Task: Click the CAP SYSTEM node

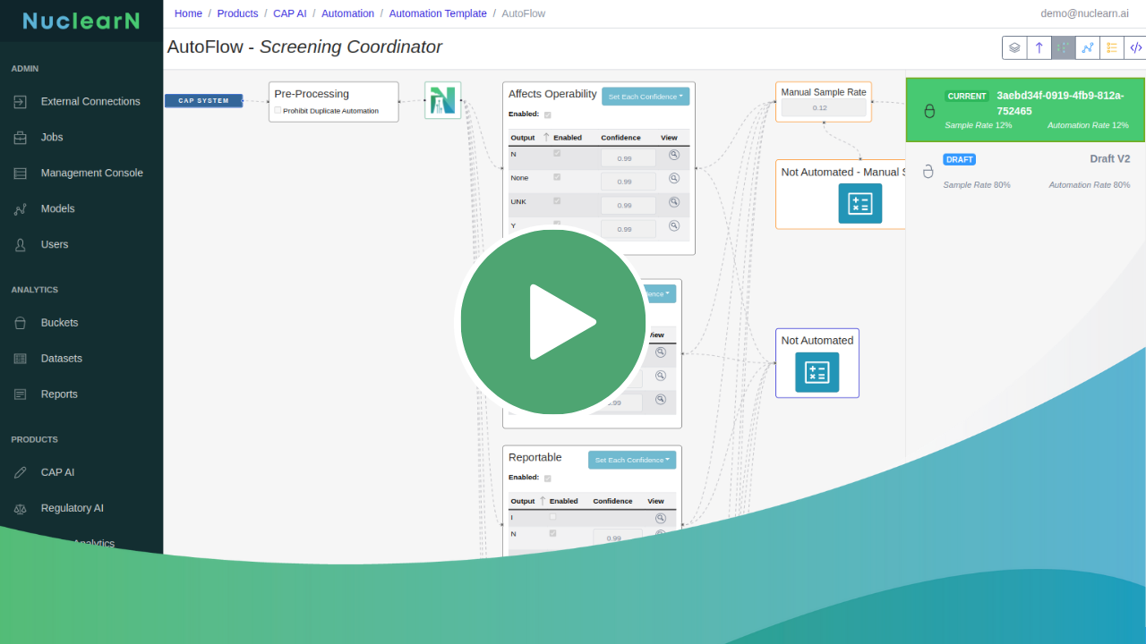Action: coord(203,101)
